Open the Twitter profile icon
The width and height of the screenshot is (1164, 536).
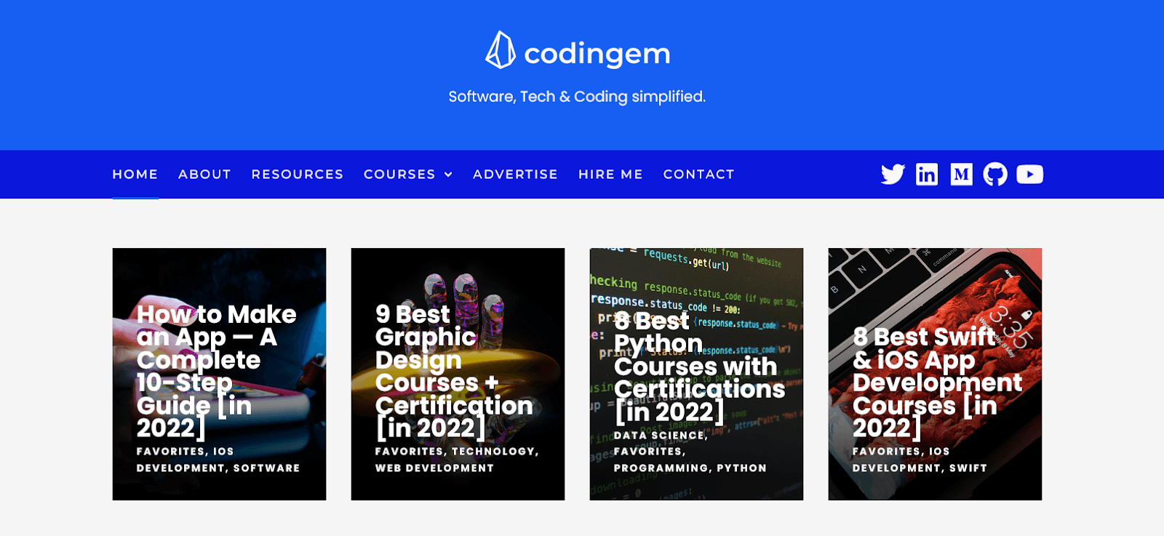pyautogui.click(x=893, y=175)
